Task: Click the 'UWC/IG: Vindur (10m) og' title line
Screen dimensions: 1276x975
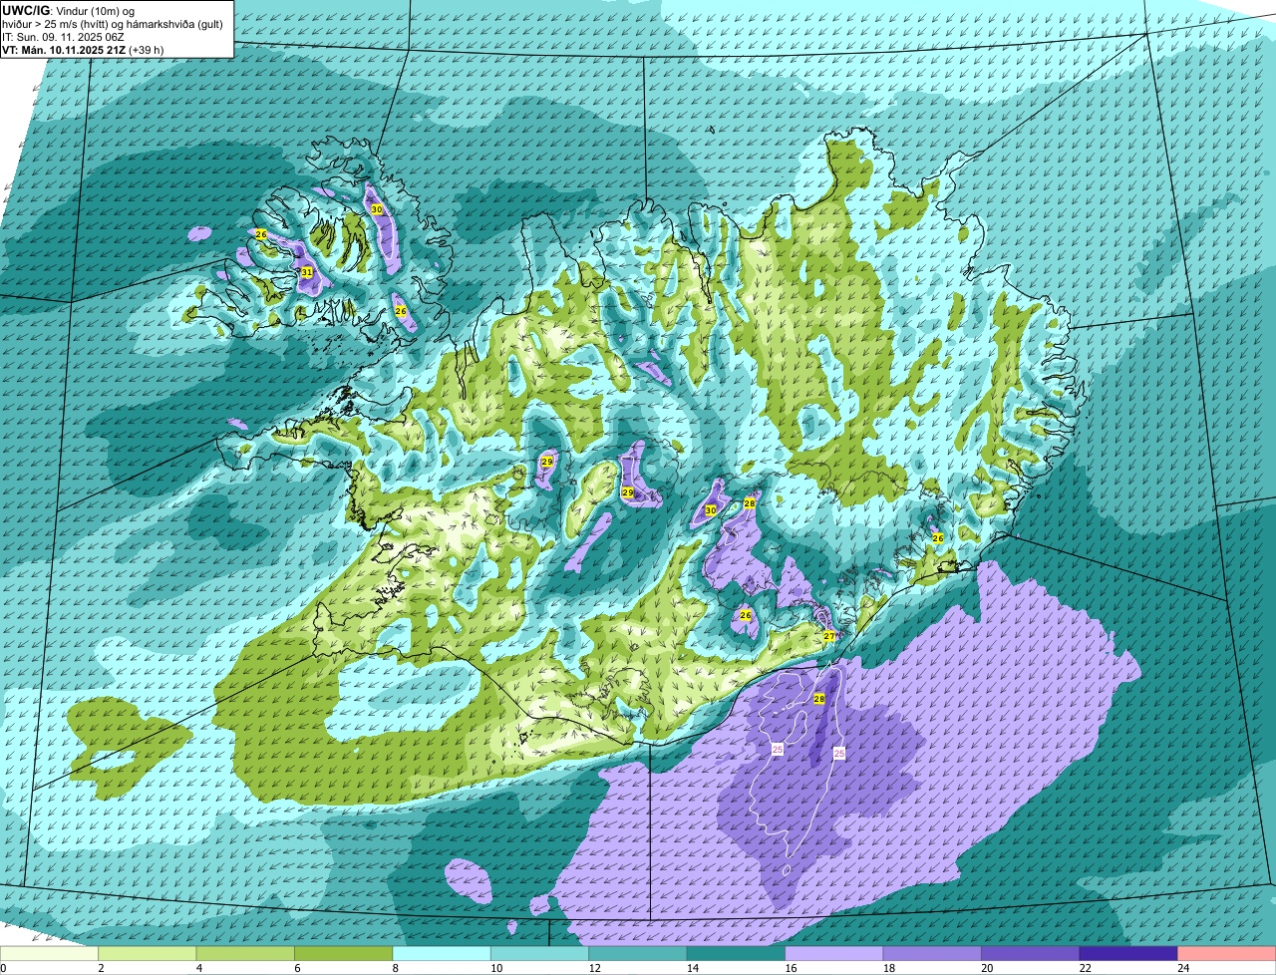Action: pyautogui.click(x=69, y=10)
